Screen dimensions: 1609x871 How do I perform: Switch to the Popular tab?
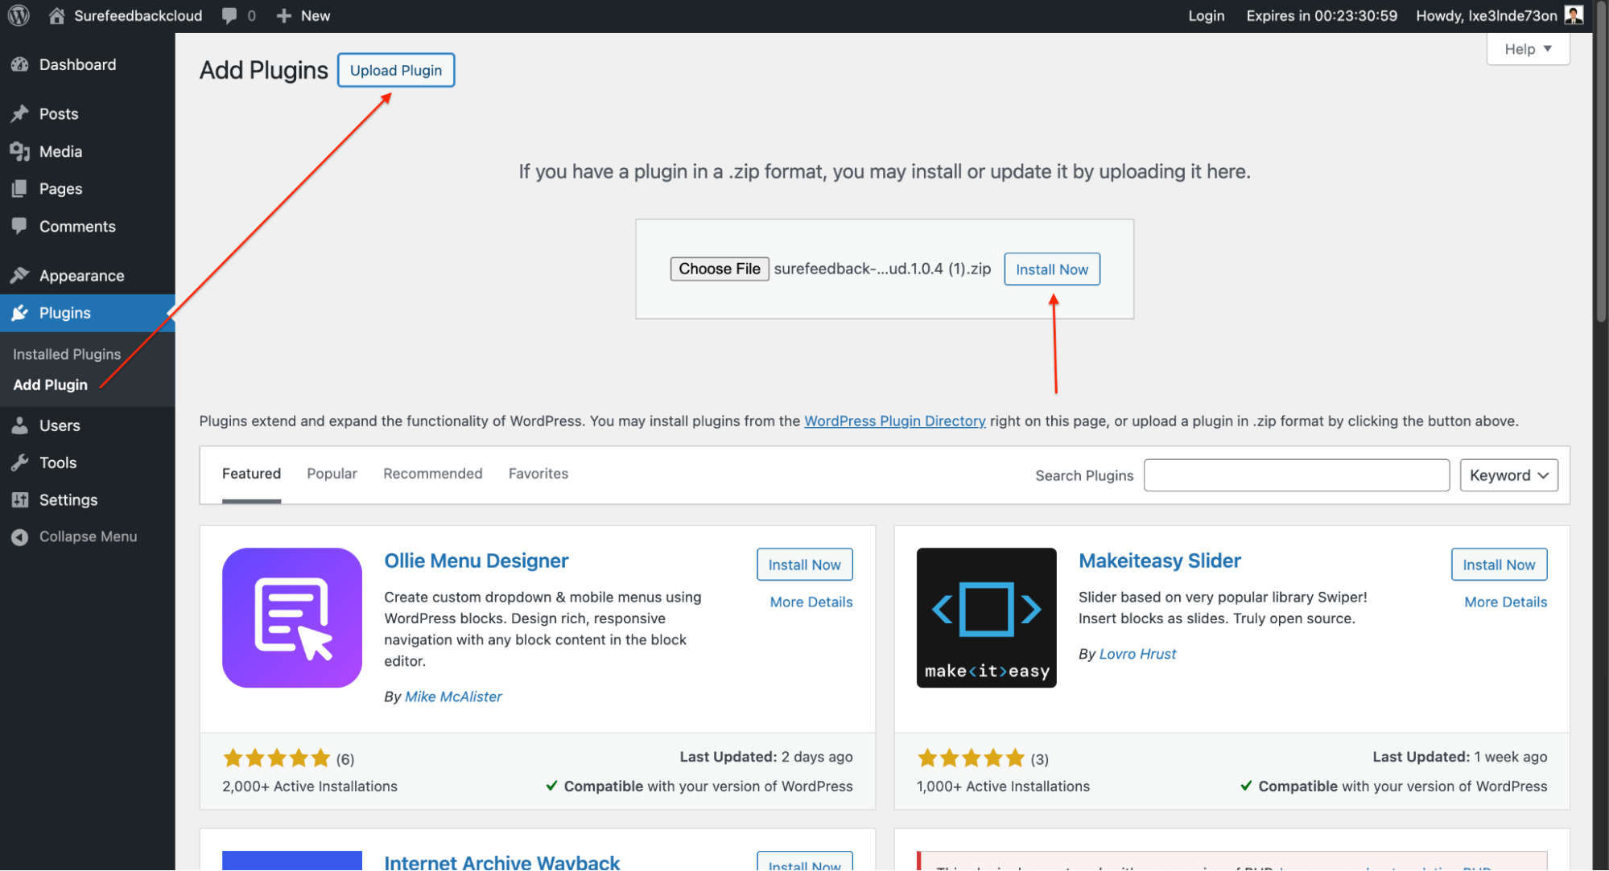click(x=332, y=474)
